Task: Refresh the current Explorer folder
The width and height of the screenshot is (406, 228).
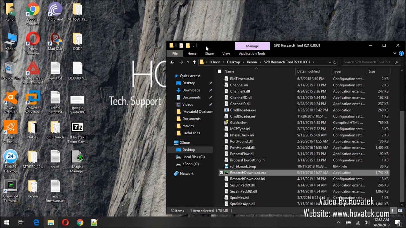Action: pyautogui.click(x=335, y=62)
